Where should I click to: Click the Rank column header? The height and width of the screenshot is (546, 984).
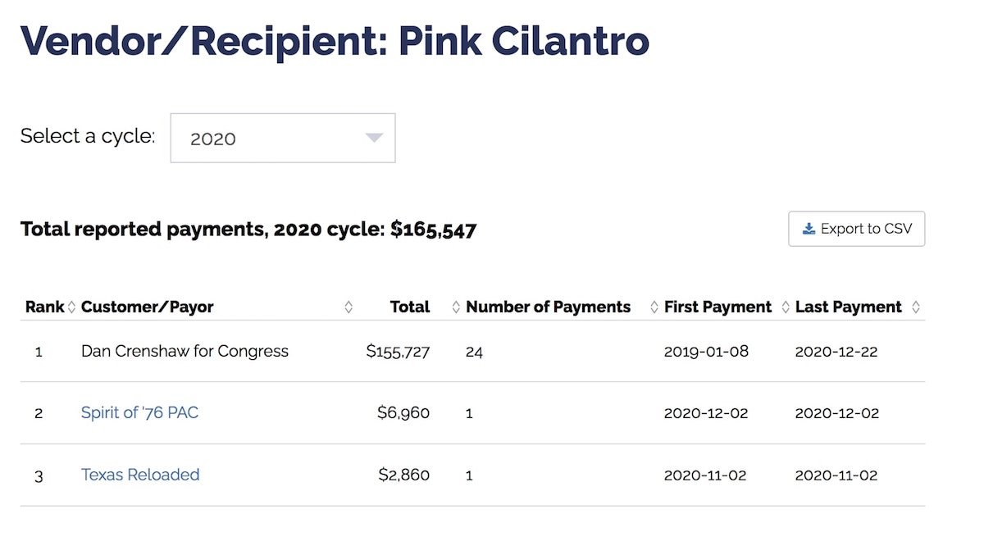tap(45, 307)
